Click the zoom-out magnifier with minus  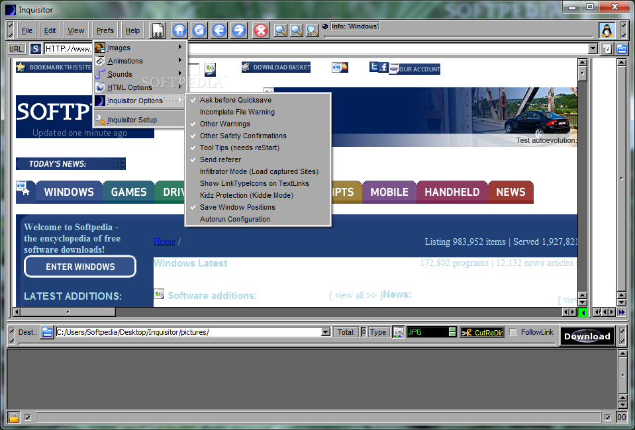[297, 30]
